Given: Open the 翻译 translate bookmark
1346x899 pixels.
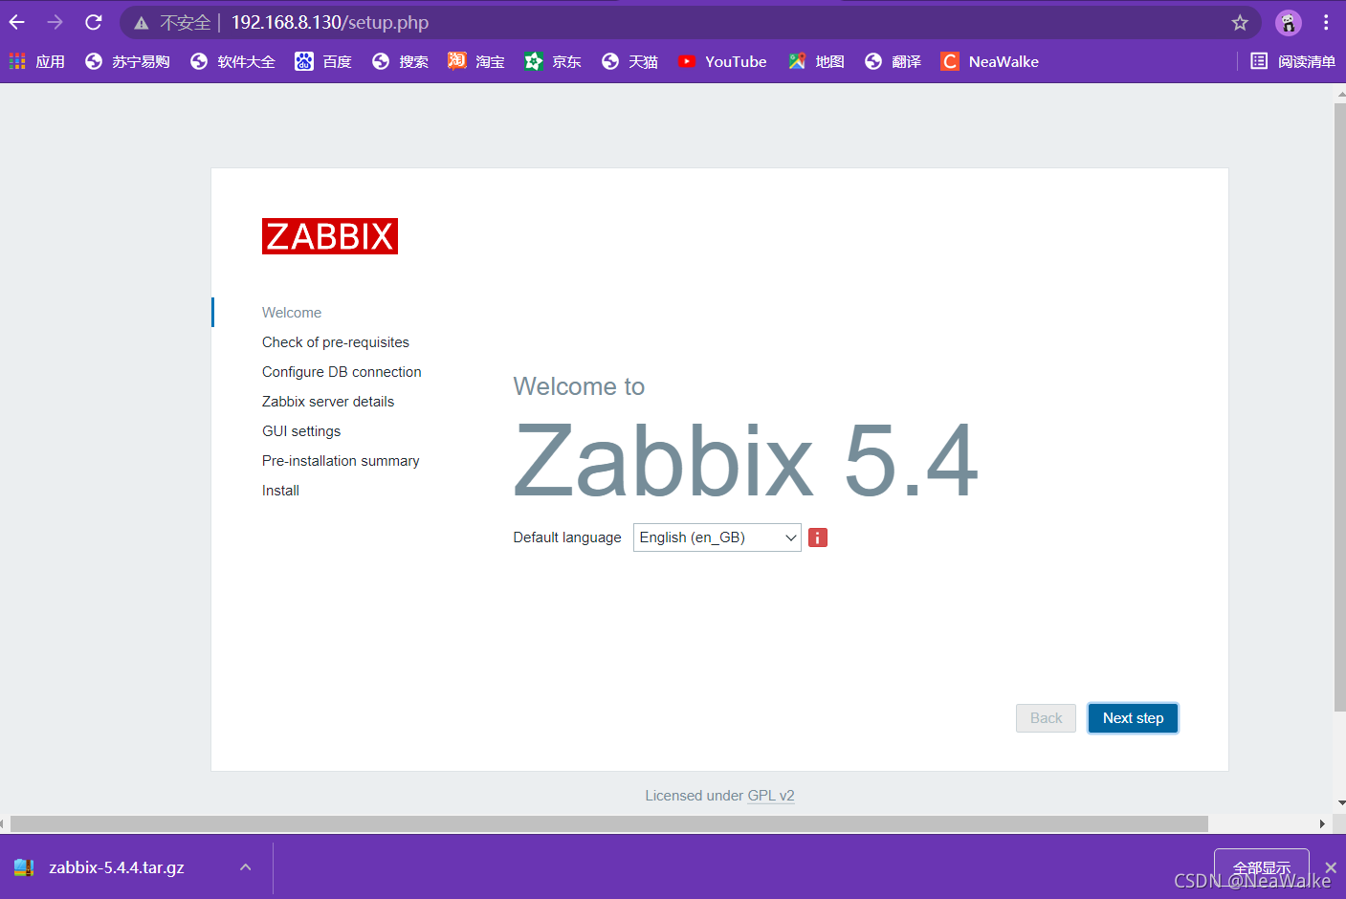Looking at the screenshot, I should coord(893,61).
